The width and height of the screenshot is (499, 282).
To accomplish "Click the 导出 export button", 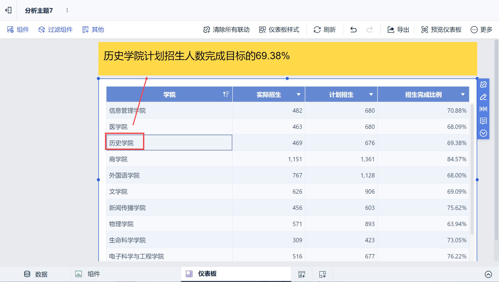I will [398, 30].
